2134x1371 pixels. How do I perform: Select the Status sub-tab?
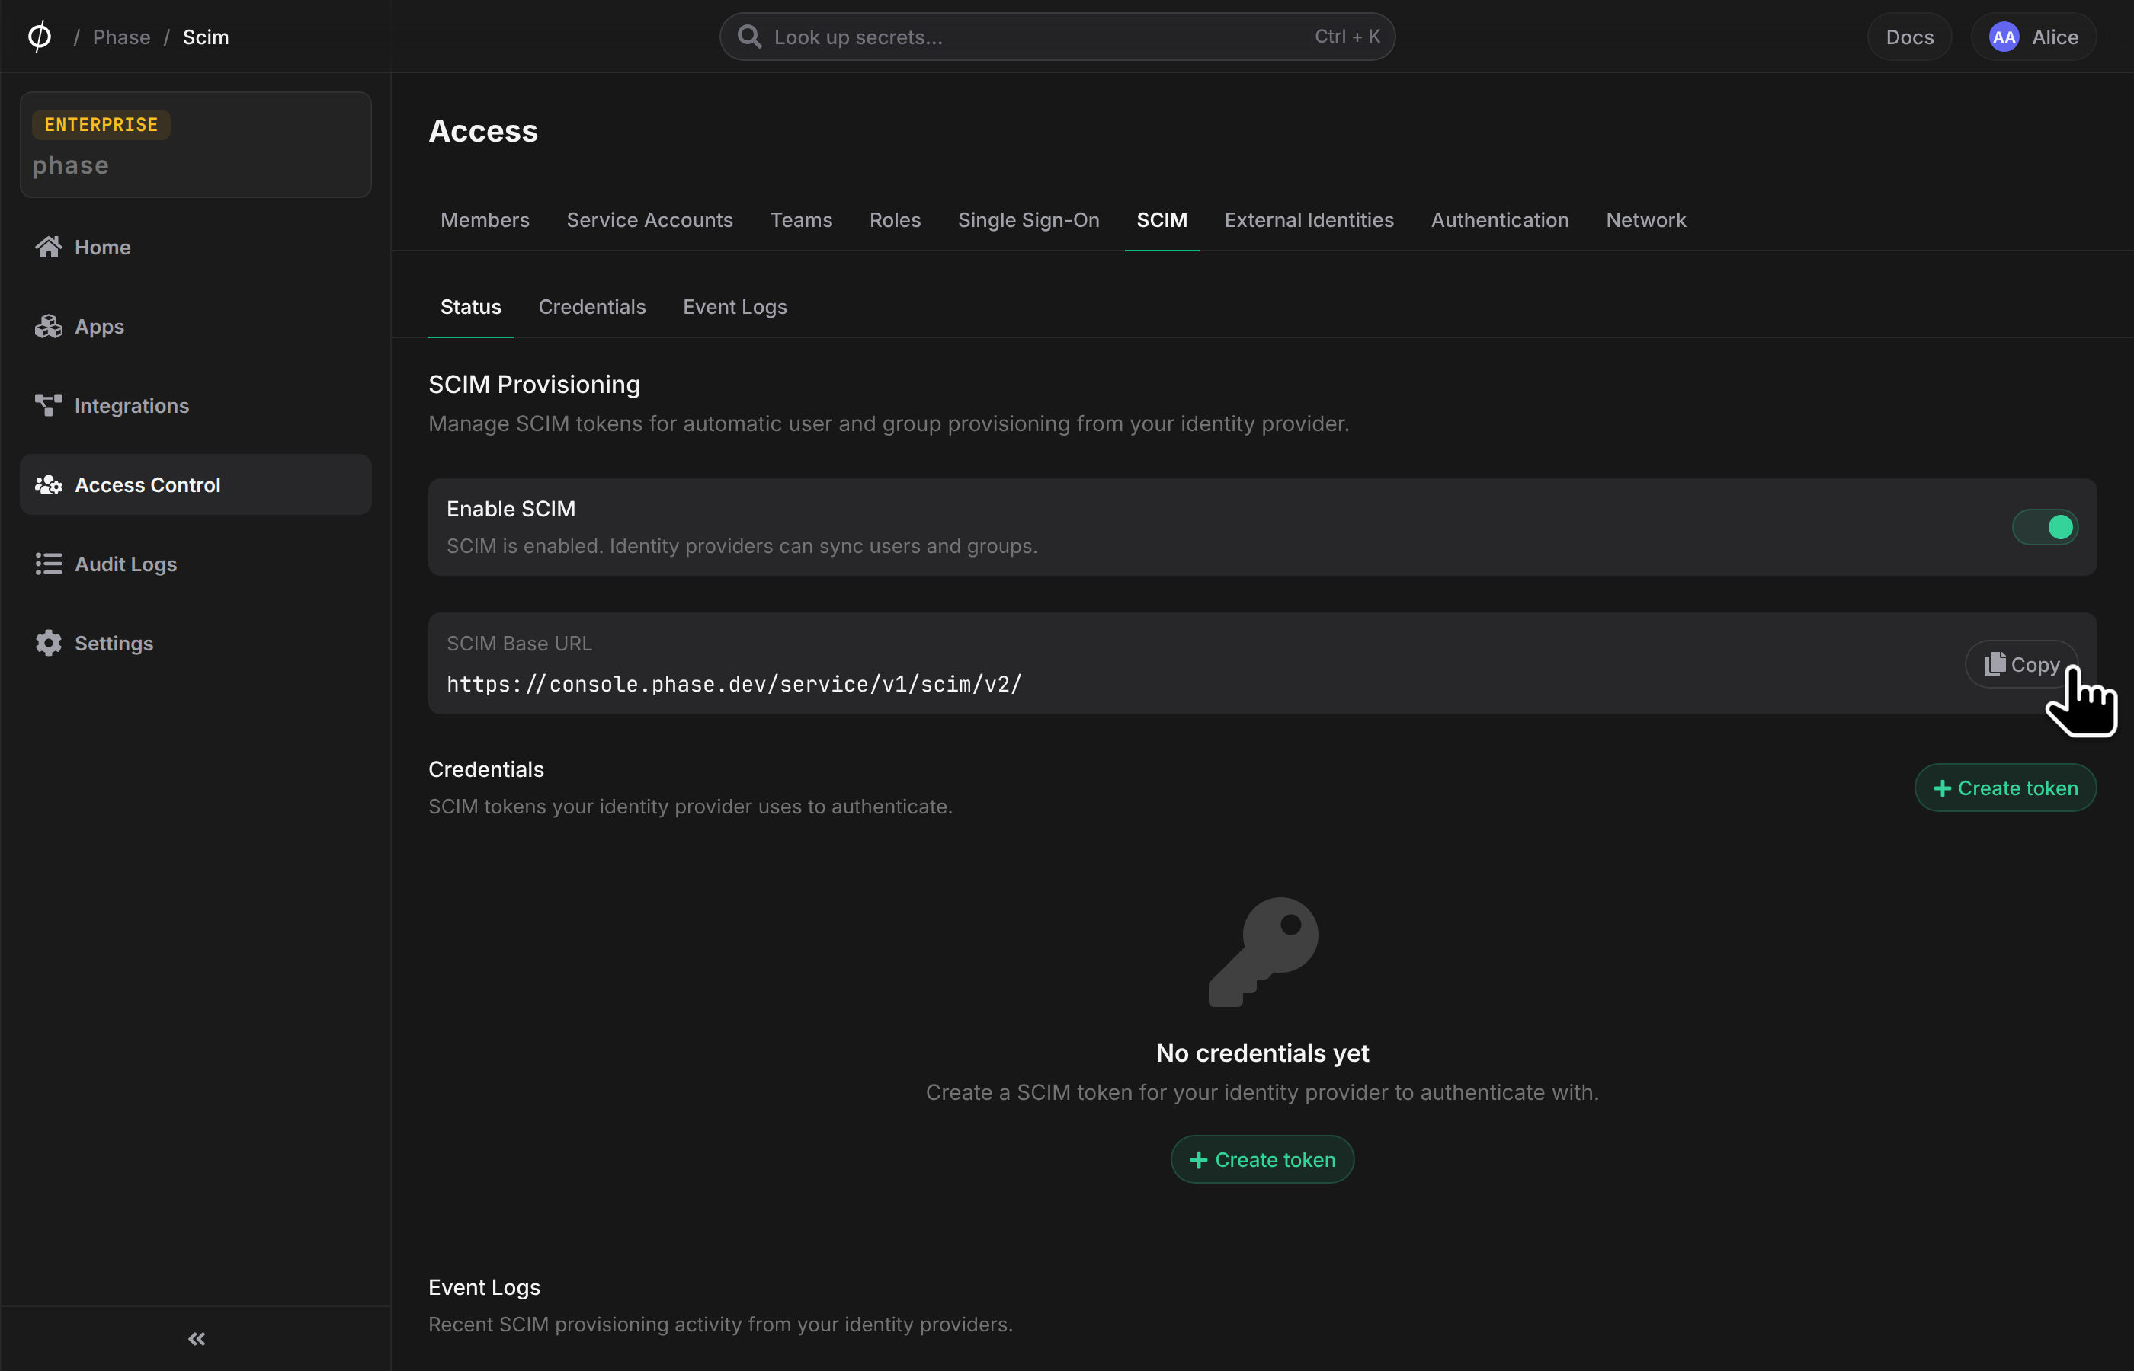tap(470, 307)
